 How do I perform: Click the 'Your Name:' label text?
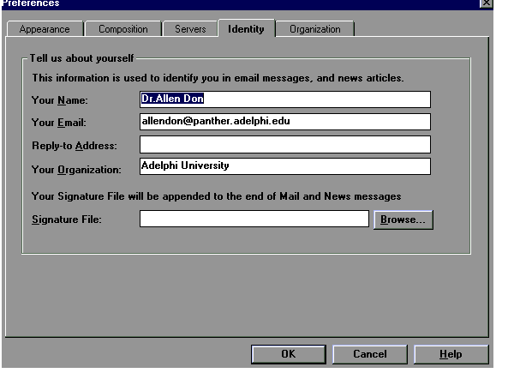tap(60, 100)
